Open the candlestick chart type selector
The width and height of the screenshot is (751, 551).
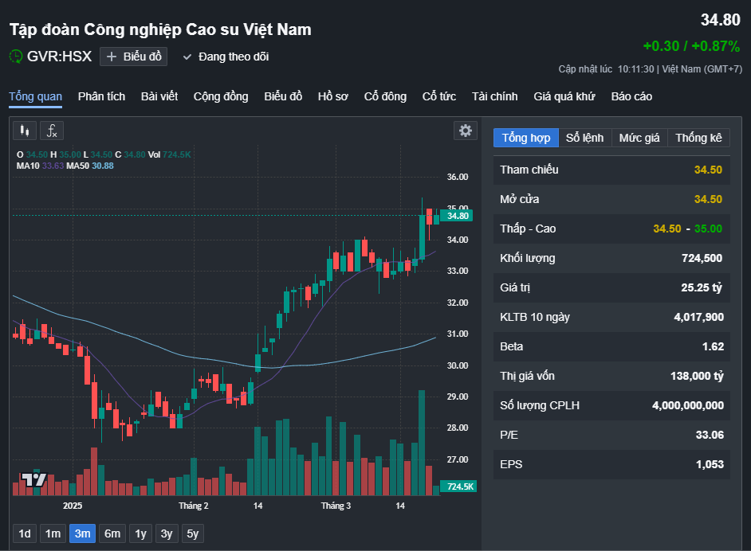pos(25,131)
